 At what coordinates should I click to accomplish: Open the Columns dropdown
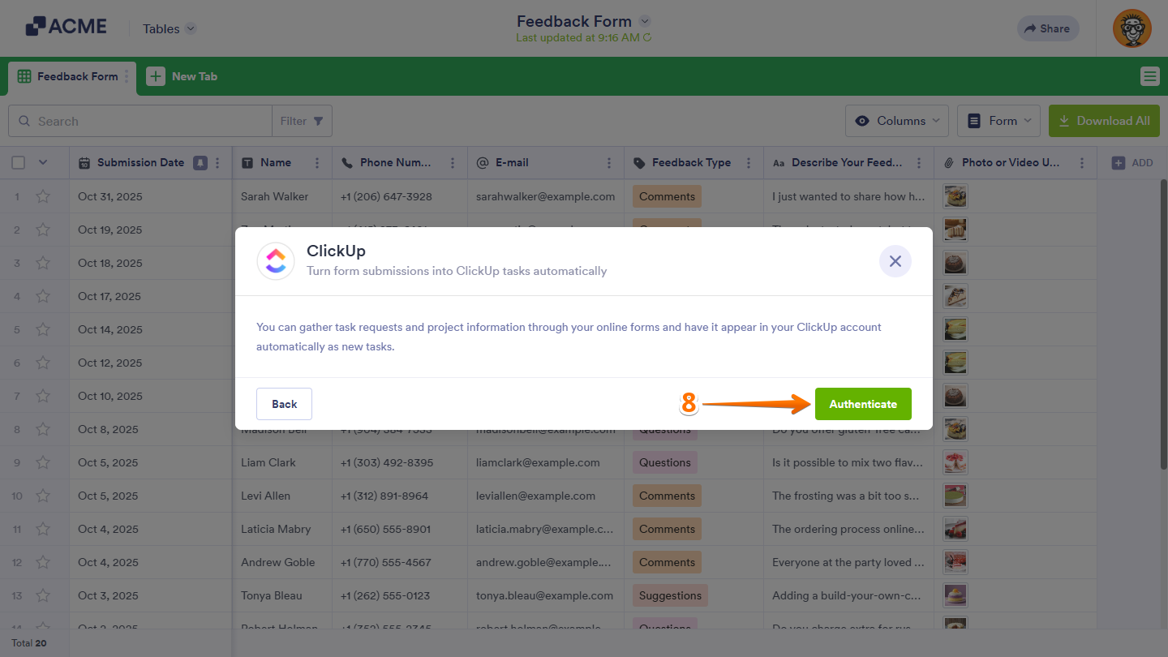pyautogui.click(x=896, y=120)
